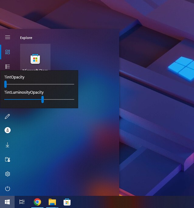Screen dimensions: 194x208
Task: Launch Google Chrome from the taskbar
Action: coord(37,202)
